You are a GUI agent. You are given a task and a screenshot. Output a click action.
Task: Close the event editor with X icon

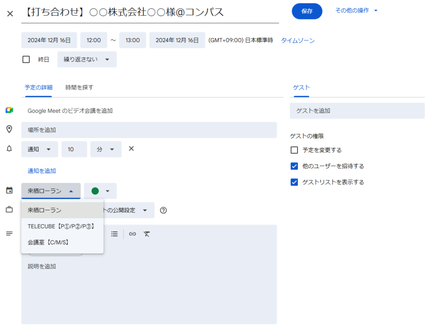click(10, 14)
